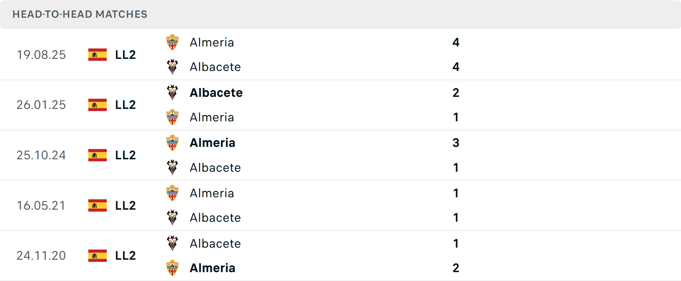
Task: Open bold Albacete team name link
Action: [216, 93]
